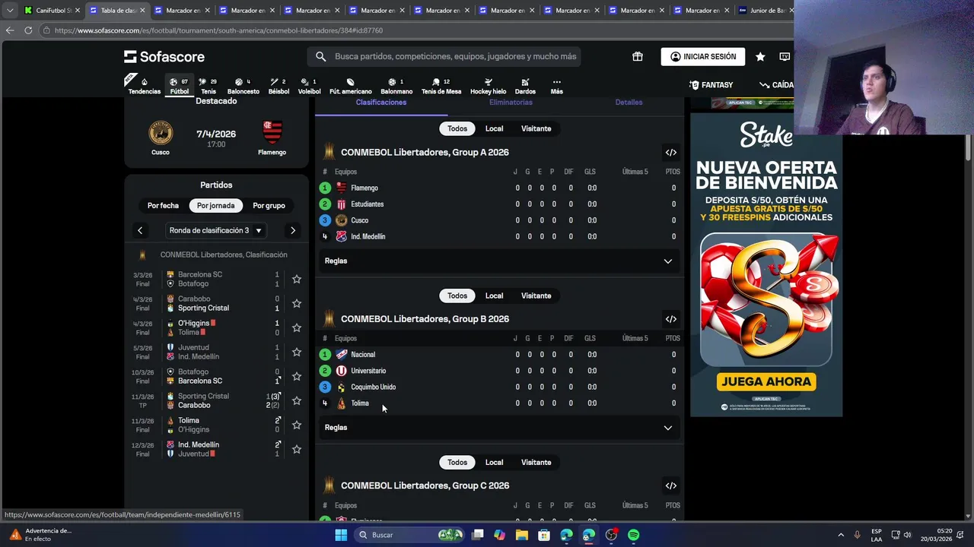Select Fútbol sport category
The width and height of the screenshot is (974, 547).
pyautogui.click(x=180, y=86)
